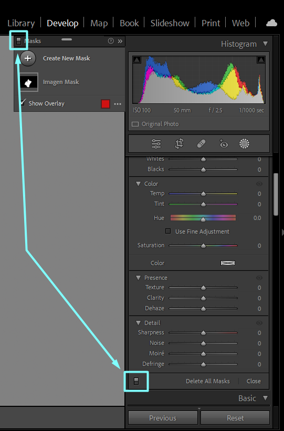Toggle highlight clipping indicator in histogram
Screen dimensions: 284x431
pos(261,59)
